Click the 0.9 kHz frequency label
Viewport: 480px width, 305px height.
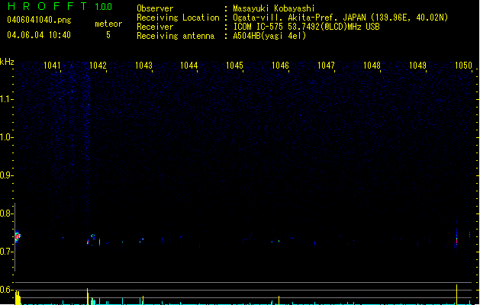[6, 175]
